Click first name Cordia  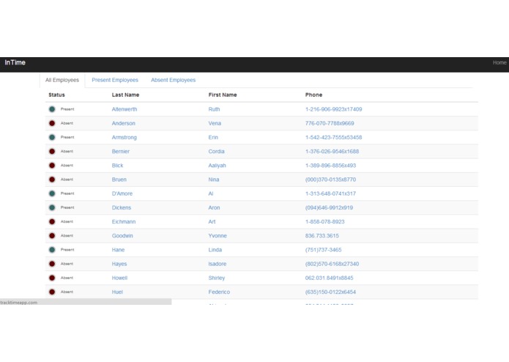tap(217, 151)
